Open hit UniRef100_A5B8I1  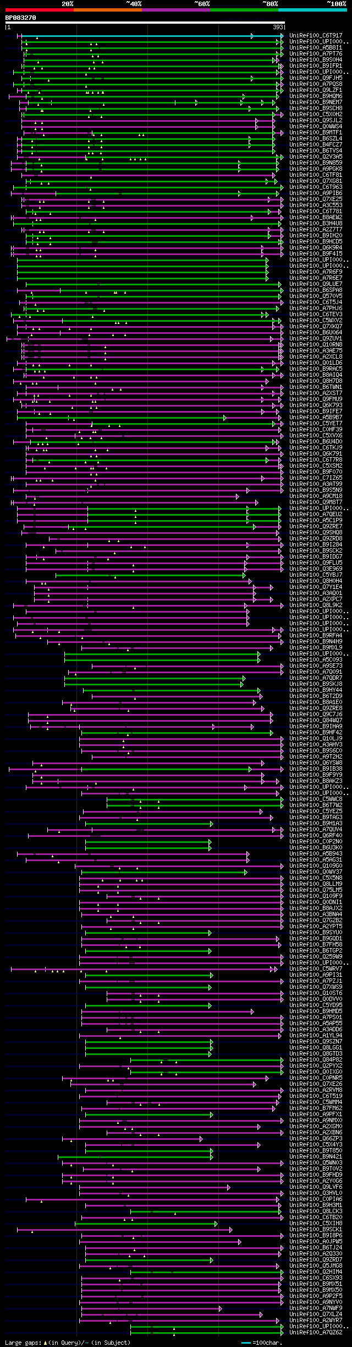[316, 48]
